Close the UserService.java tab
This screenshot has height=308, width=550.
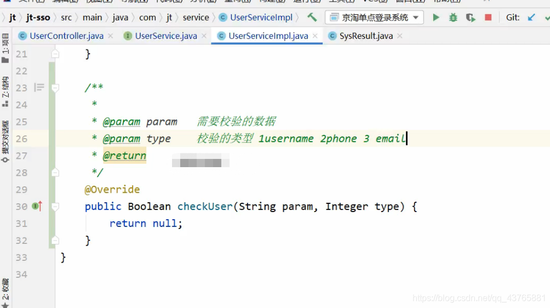coord(204,36)
